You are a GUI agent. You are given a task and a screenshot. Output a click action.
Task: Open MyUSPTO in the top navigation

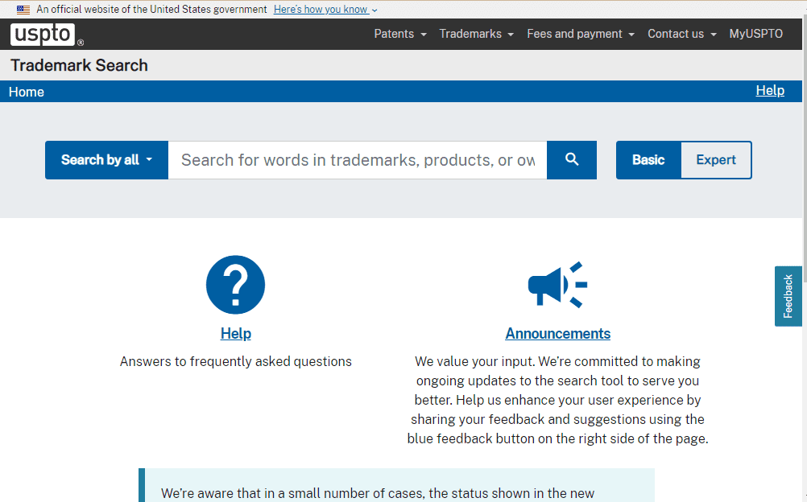click(x=755, y=34)
